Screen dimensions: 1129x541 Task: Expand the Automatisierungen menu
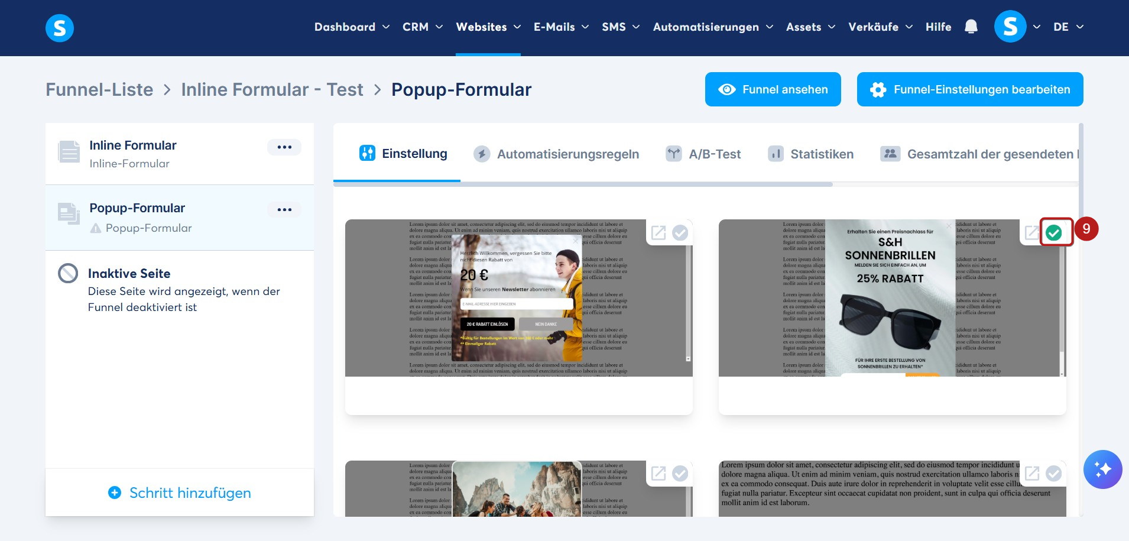[713, 27]
